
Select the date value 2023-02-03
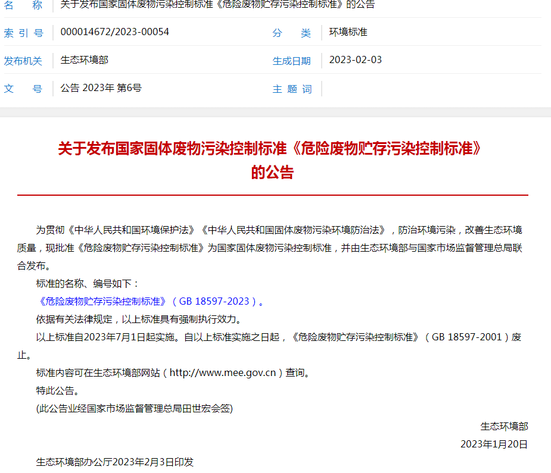click(351, 59)
